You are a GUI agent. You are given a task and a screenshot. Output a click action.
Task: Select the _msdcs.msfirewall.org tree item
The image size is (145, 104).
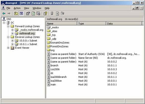click(x=31, y=30)
